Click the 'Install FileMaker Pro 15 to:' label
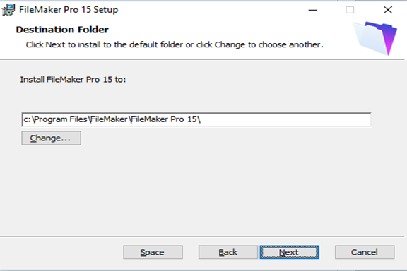Screen dimensions: 407x271 click(73, 79)
